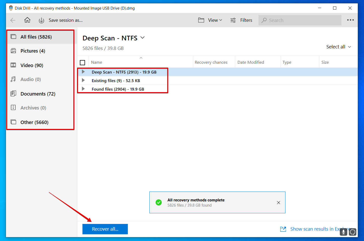364x241 pixels.
Task: Expand Found files (2904) row
Action: pyautogui.click(x=83, y=89)
